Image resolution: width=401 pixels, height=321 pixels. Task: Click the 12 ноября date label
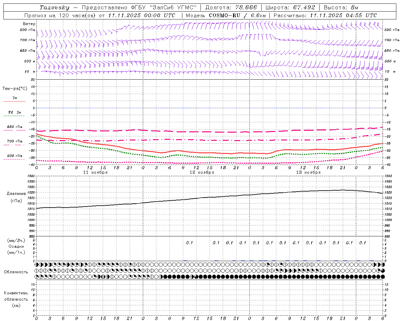pos(202,172)
